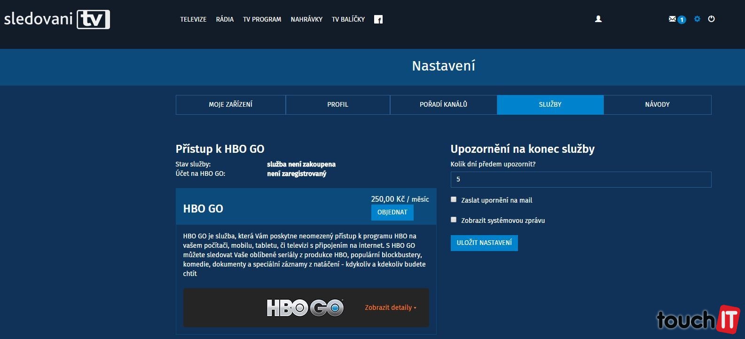Enable 'Zaslat upornění na mail' checkbox
The image size is (745, 339).
[x=454, y=199]
